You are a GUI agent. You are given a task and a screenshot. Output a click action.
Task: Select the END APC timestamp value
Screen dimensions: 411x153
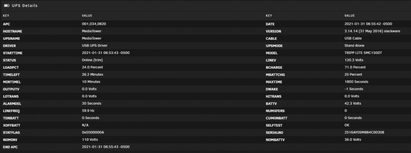pyautogui.click(x=106, y=147)
